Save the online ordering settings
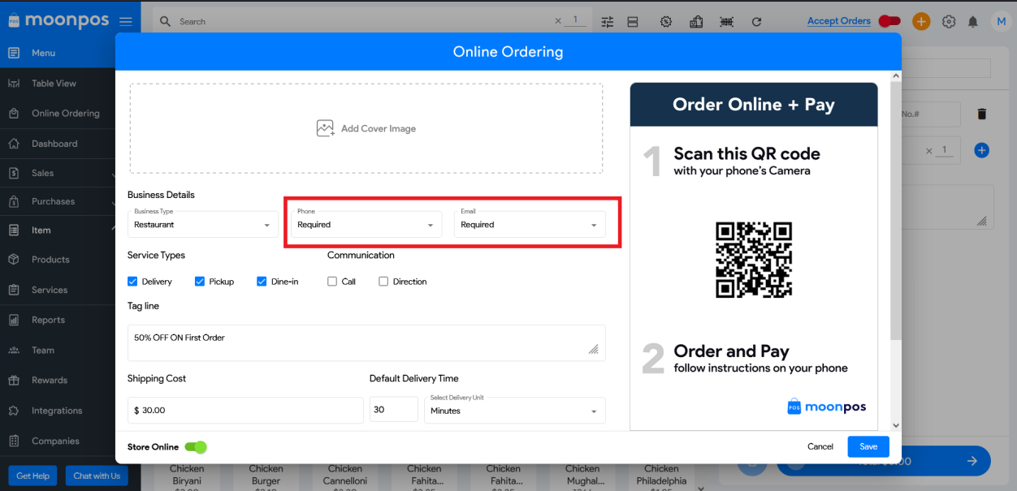The height and width of the screenshot is (491, 1017). (868, 446)
